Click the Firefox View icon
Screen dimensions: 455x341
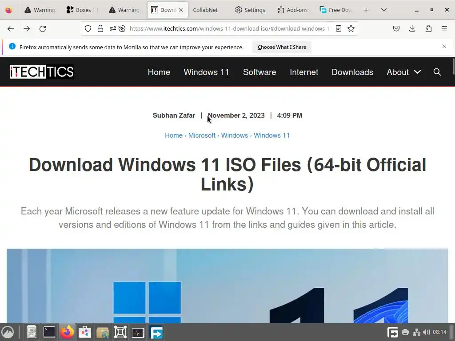(9, 10)
